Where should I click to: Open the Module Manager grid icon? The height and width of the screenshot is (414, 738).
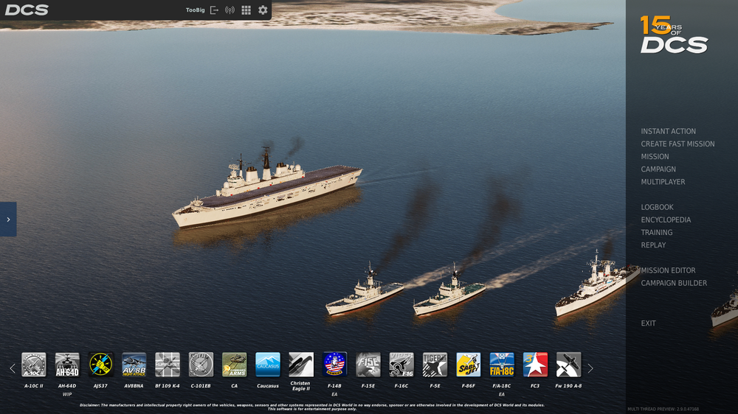[246, 10]
